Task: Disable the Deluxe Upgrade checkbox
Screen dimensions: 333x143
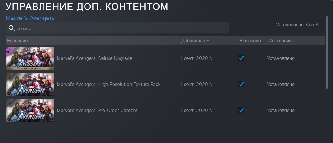Action: [241, 58]
